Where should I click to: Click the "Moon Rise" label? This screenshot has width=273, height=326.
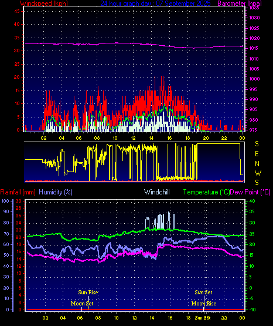[204, 304]
